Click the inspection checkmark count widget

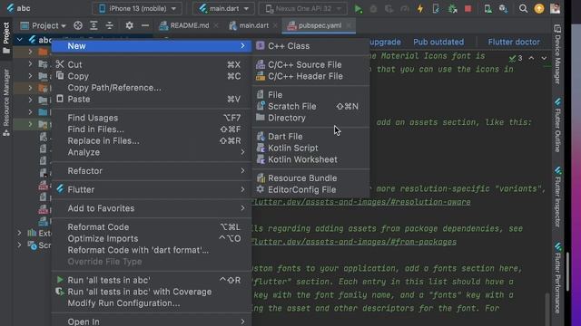point(516,58)
